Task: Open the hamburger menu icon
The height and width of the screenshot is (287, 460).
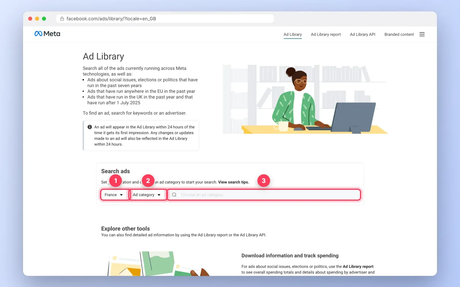Action: click(x=422, y=34)
